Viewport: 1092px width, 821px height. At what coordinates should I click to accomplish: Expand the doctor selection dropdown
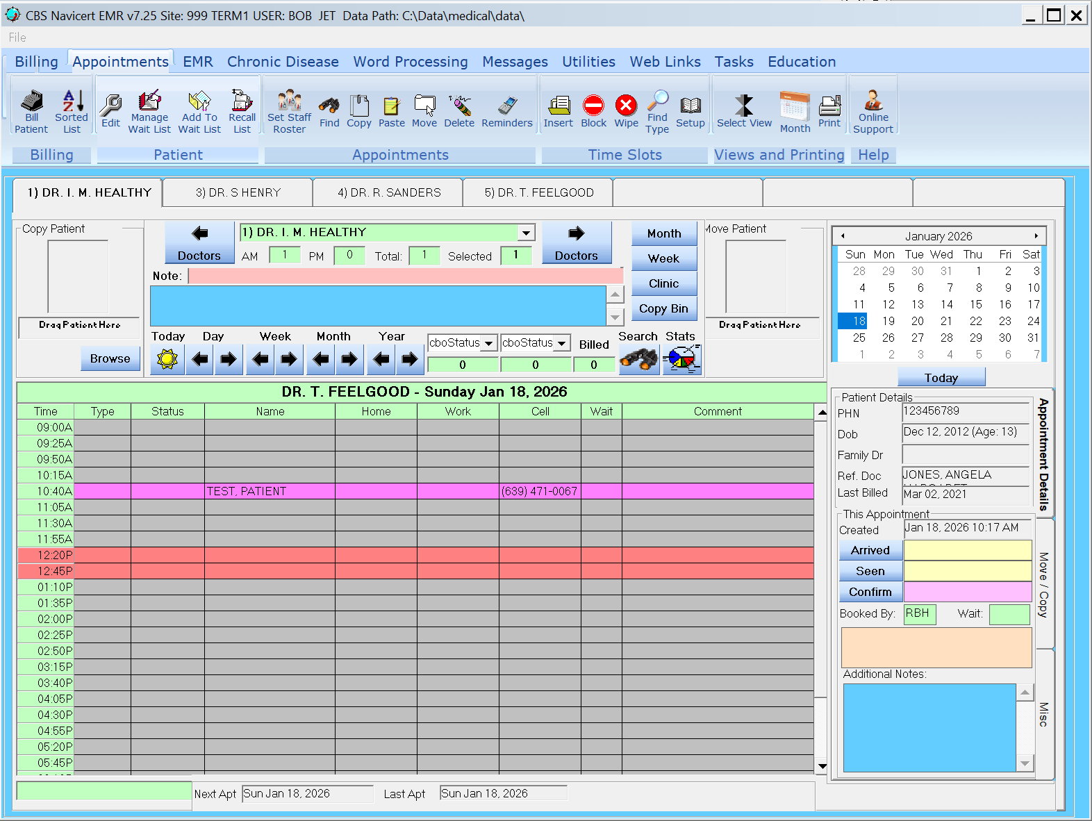pyautogui.click(x=527, y=233)
